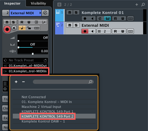This screenshot has width=148, height=131.
Task: Switch to the Visibility tab
Action: (38, 3)
